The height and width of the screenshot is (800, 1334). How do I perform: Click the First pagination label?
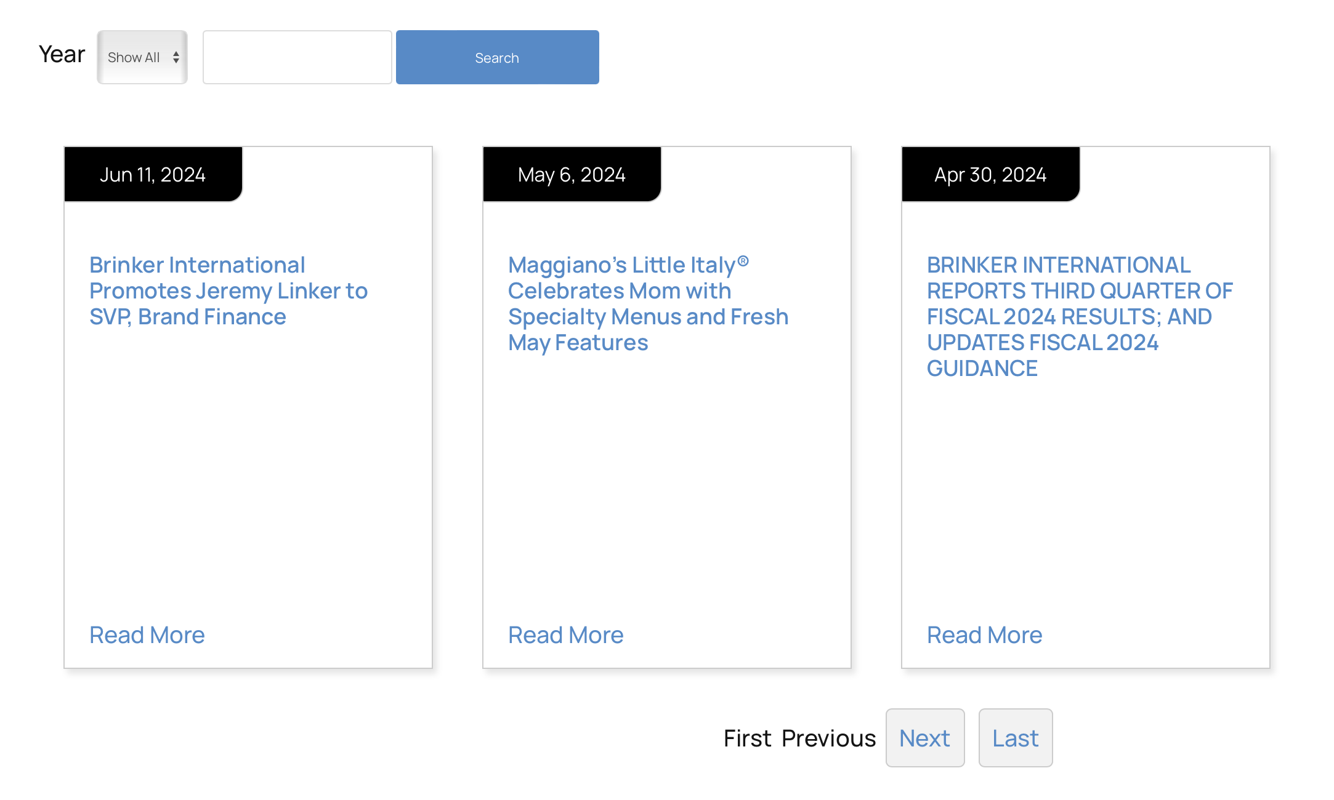[747, 738]
